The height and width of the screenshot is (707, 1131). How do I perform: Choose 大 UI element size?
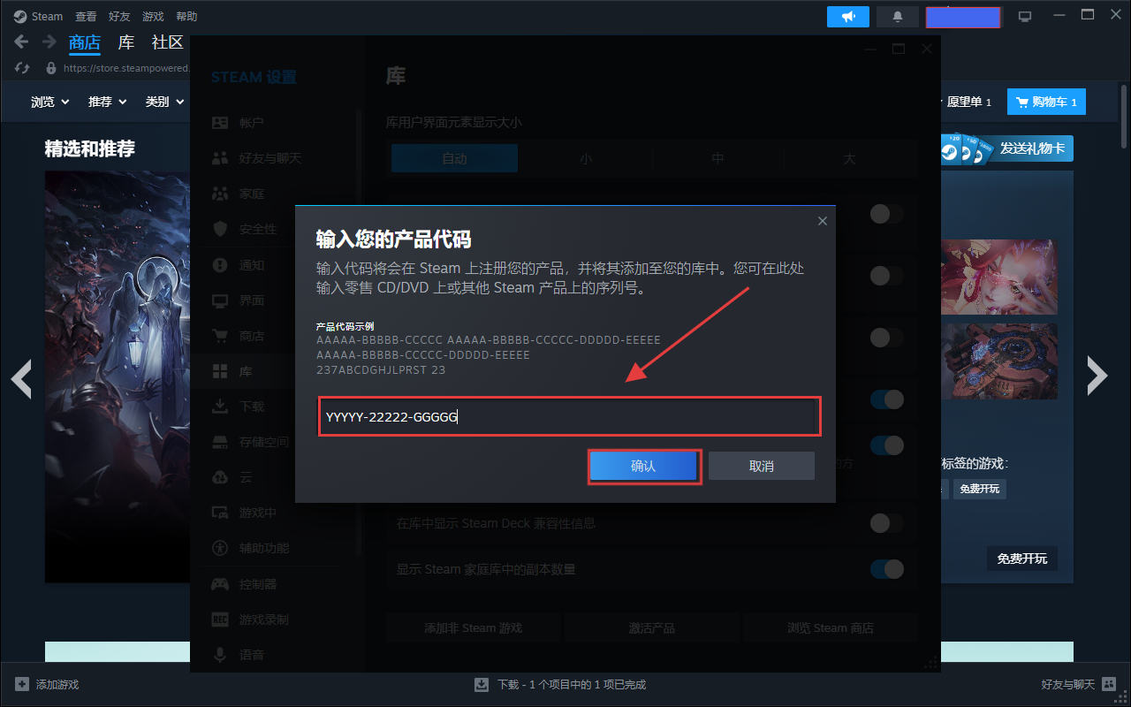point(849,159)
